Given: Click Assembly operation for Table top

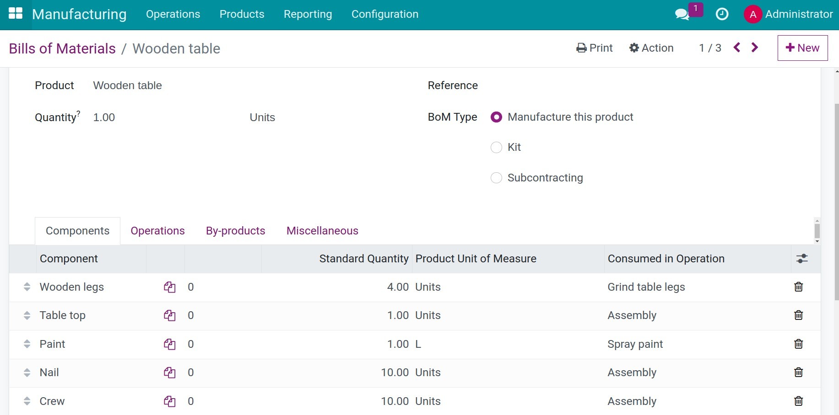Looking at the screenshot, I should point(632,315).
